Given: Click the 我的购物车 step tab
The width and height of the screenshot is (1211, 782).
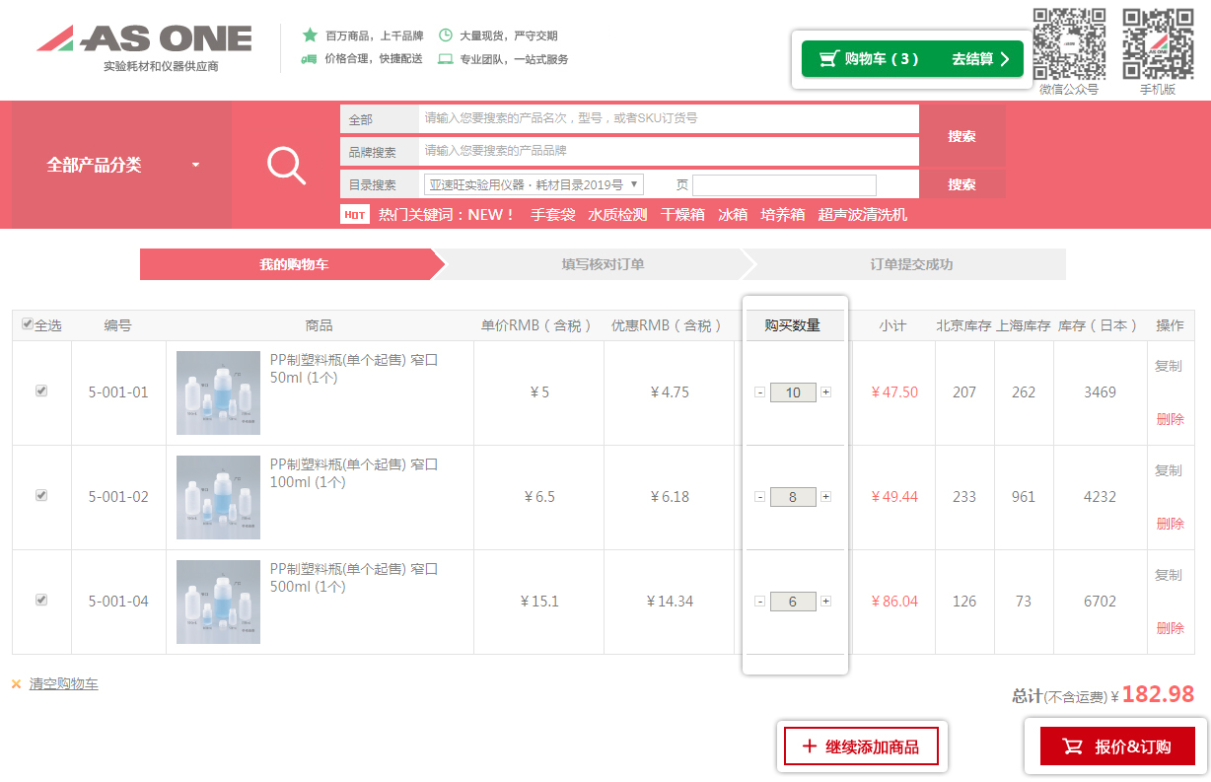Looking at the screenshot, I should click(293, 264).
